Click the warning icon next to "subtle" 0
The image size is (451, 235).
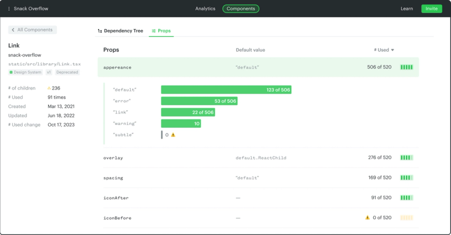tap(173, 135)
